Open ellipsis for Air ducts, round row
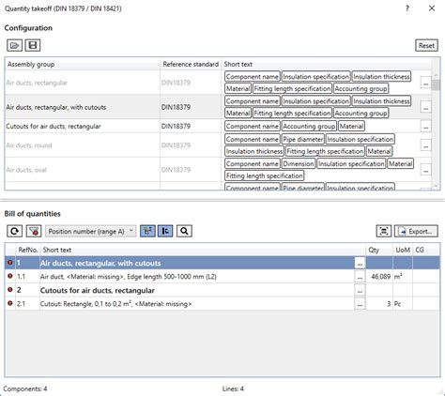 coord(425,145)
